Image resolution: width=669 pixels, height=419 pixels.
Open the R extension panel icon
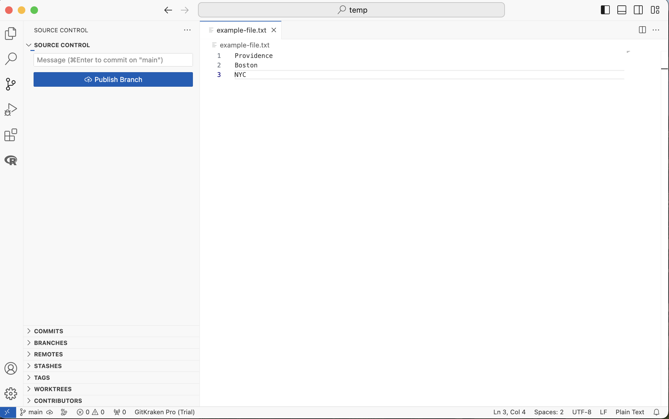[x=11, y=160]
